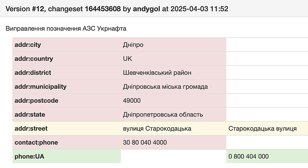Click the addr:municipality tag key
308x168 pixels.
(41, 87)
